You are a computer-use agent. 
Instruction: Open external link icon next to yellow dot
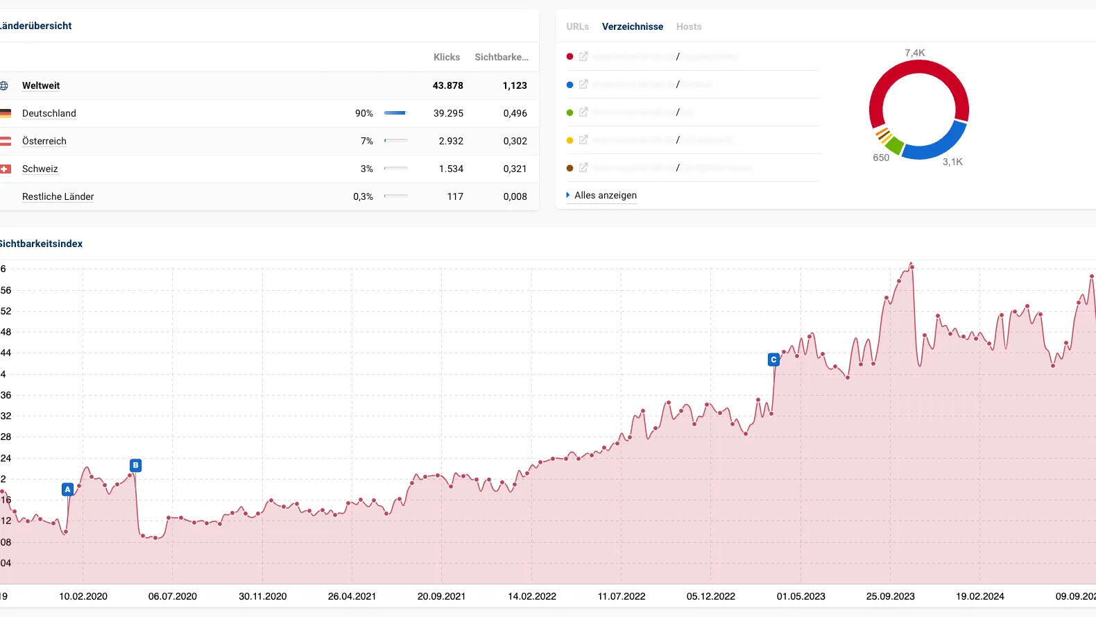click(583, 140)
